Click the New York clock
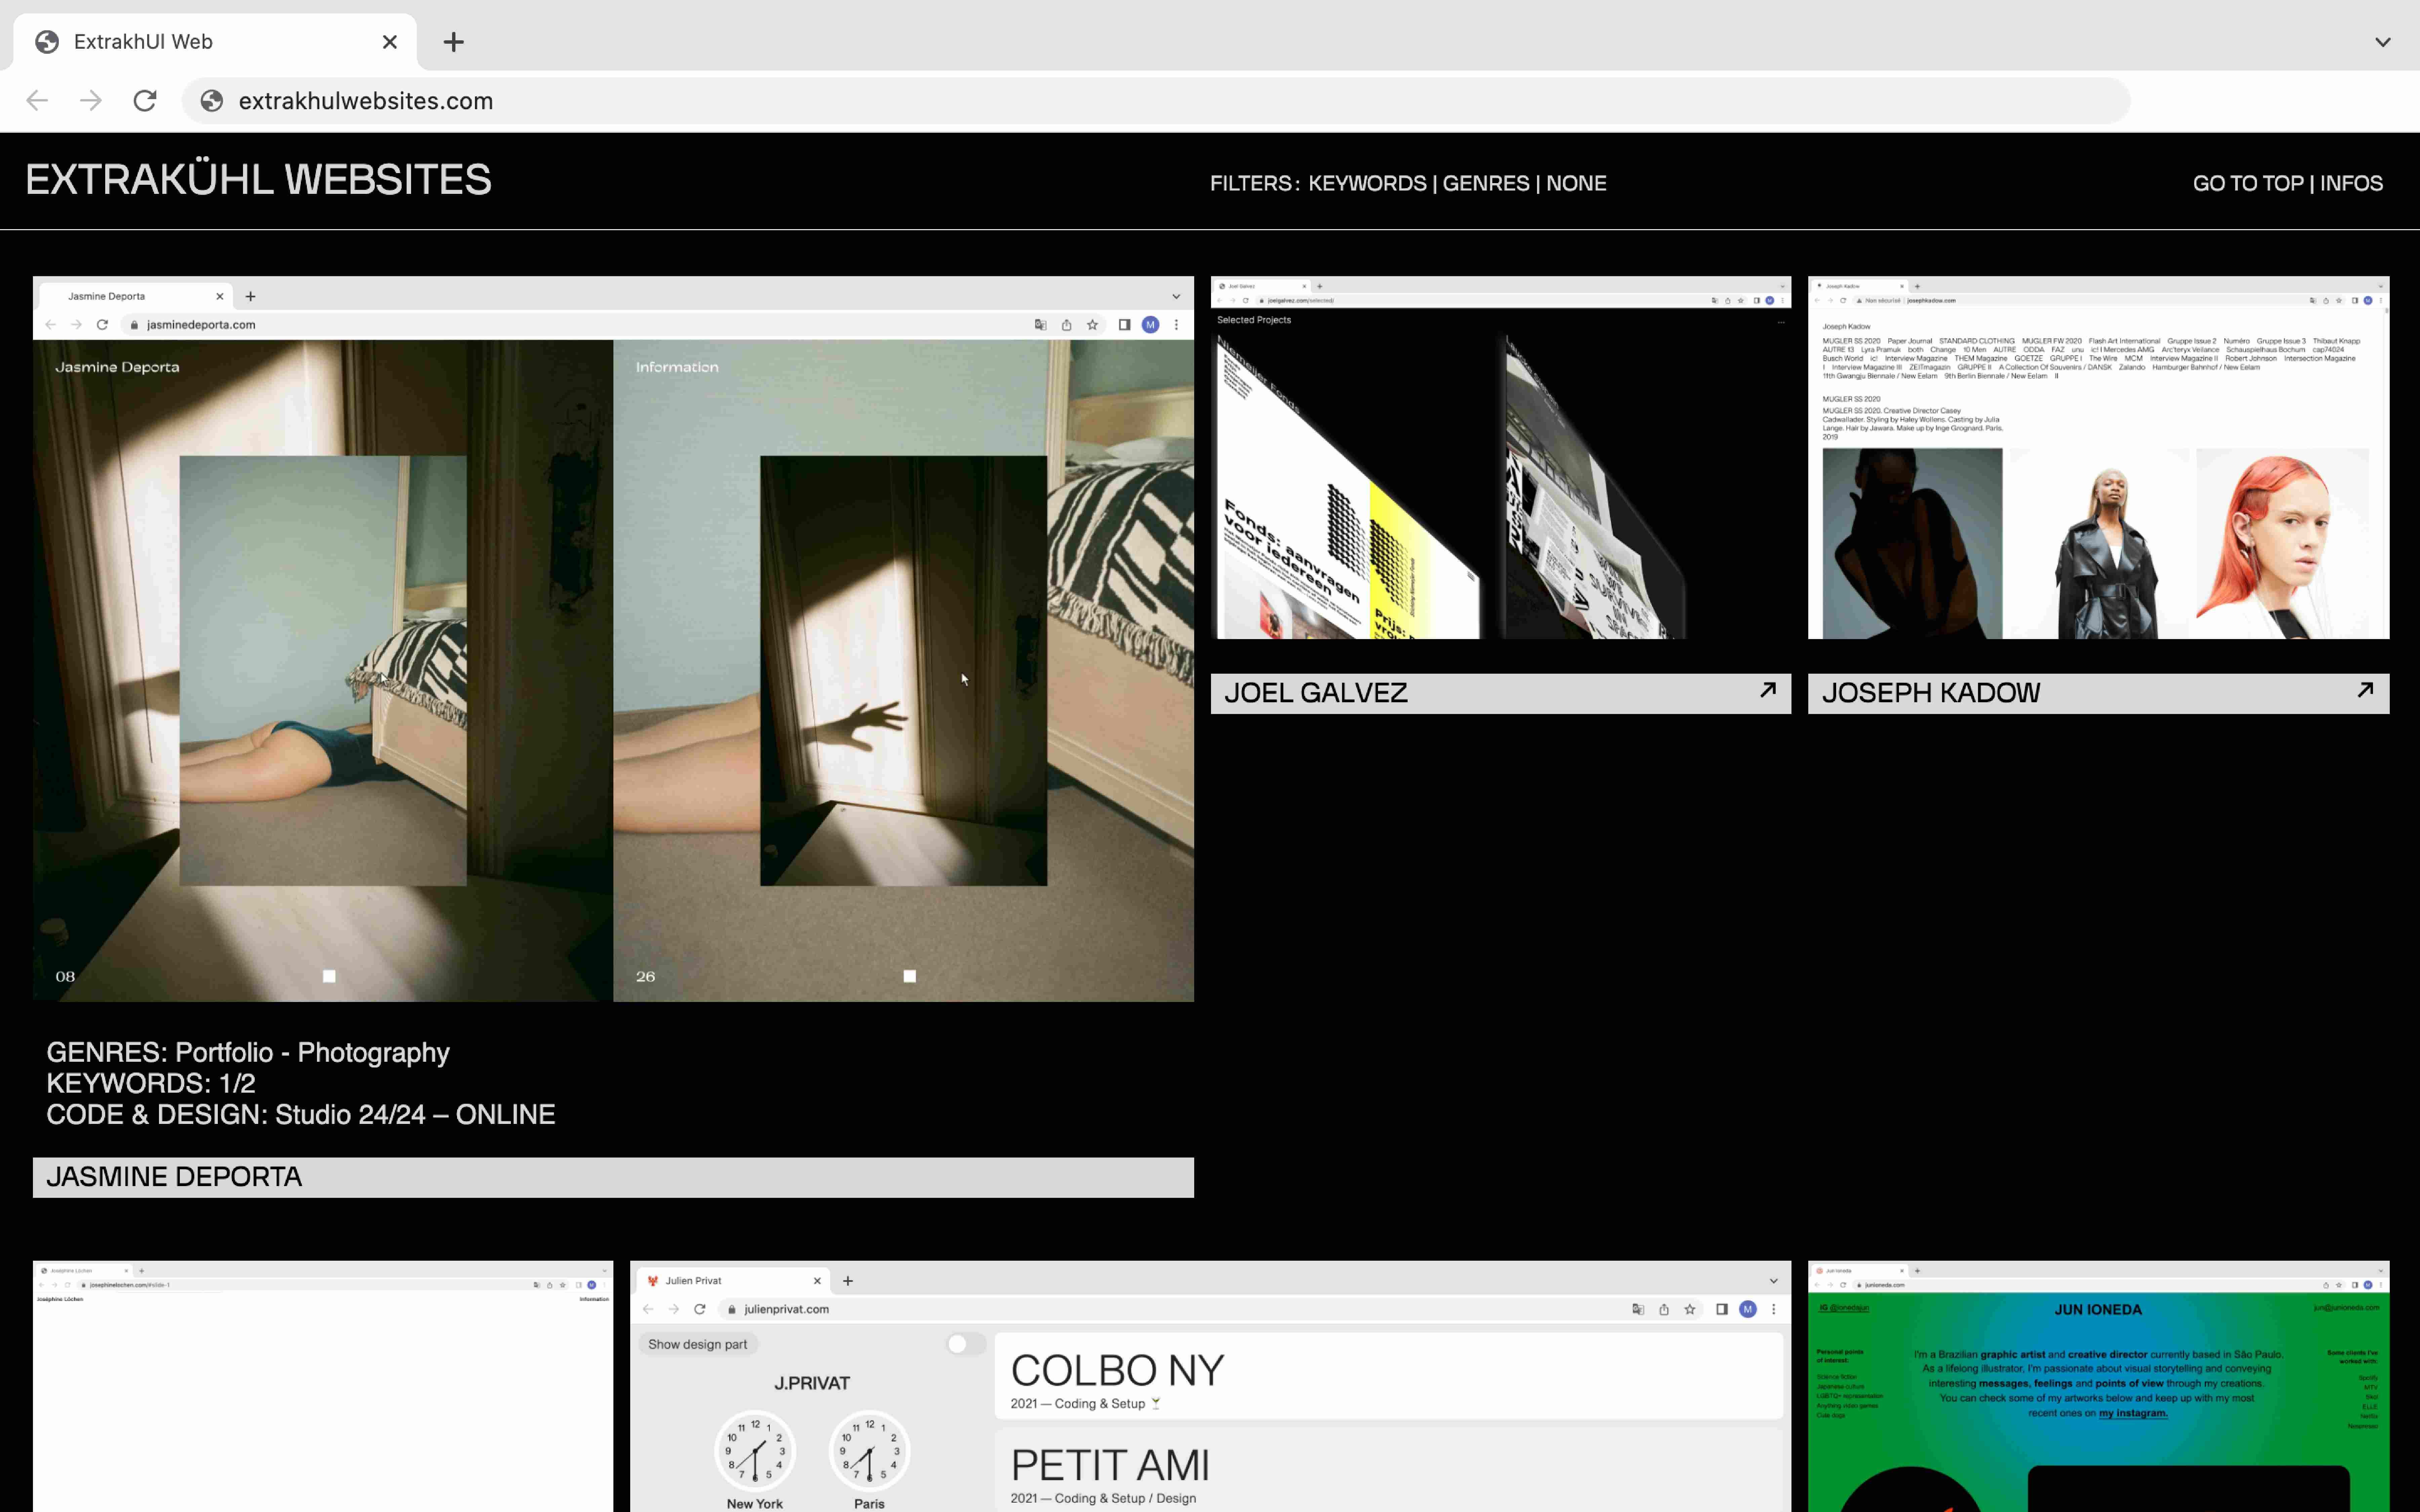2420x1512 pixels. 755,1451
